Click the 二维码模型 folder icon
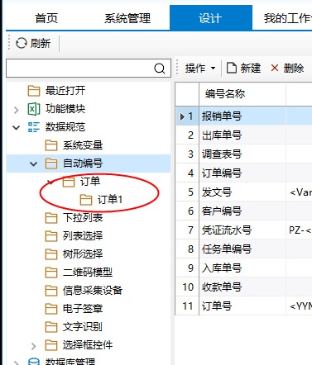This screenshot has width=312, height=365. tap(51, 273)
